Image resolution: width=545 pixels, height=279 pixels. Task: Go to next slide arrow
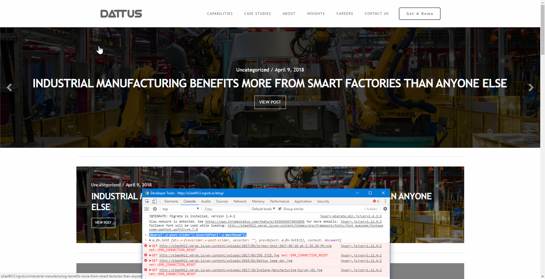tap(531, 87)
